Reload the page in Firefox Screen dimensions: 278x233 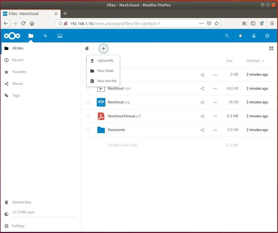pos(23,23)
